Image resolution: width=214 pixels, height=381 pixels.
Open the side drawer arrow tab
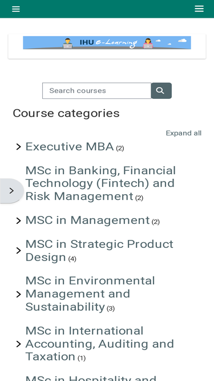click(11, 191)
